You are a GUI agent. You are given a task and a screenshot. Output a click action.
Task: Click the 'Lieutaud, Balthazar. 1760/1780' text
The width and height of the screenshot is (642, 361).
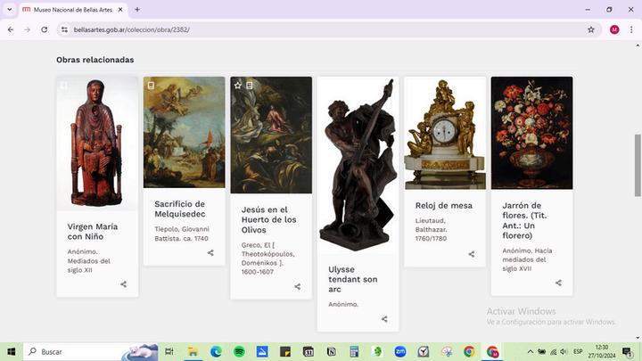432,230
